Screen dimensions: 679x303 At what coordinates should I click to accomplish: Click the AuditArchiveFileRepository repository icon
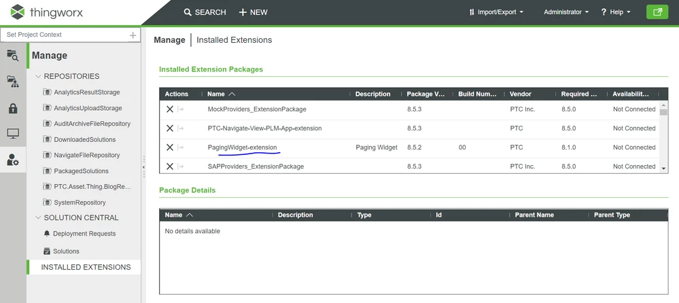[x=47, y=124]
